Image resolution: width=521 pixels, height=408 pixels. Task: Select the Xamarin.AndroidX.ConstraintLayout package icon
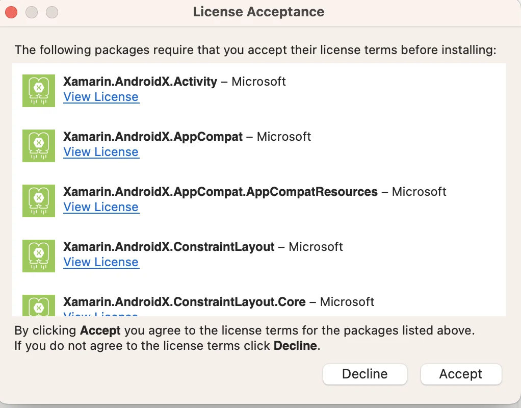[x=39, y=256]
